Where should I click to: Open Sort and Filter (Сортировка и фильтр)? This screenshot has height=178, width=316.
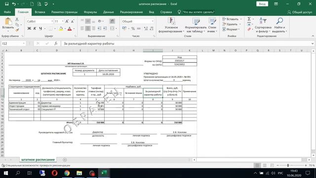pyautogui.click(x=263, y=25)
